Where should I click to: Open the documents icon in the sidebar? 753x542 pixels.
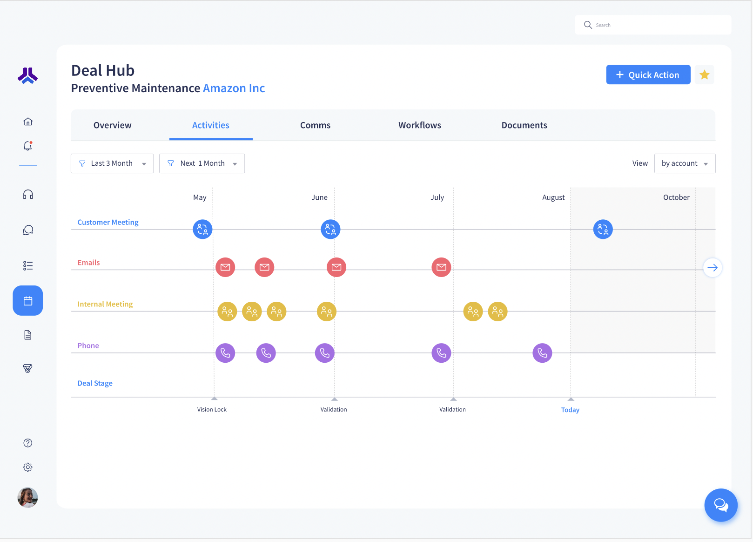[x=27, y=335]
